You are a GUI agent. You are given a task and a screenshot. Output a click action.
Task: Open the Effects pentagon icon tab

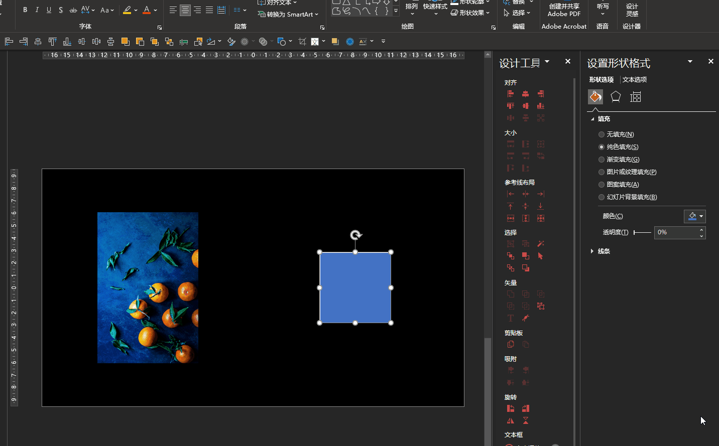616,97
